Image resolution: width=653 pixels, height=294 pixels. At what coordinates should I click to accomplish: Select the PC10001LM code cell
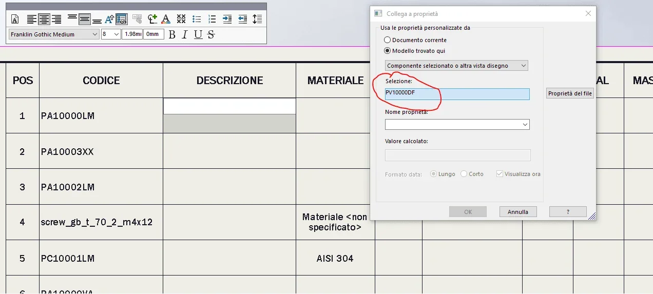tap(101, 258)
